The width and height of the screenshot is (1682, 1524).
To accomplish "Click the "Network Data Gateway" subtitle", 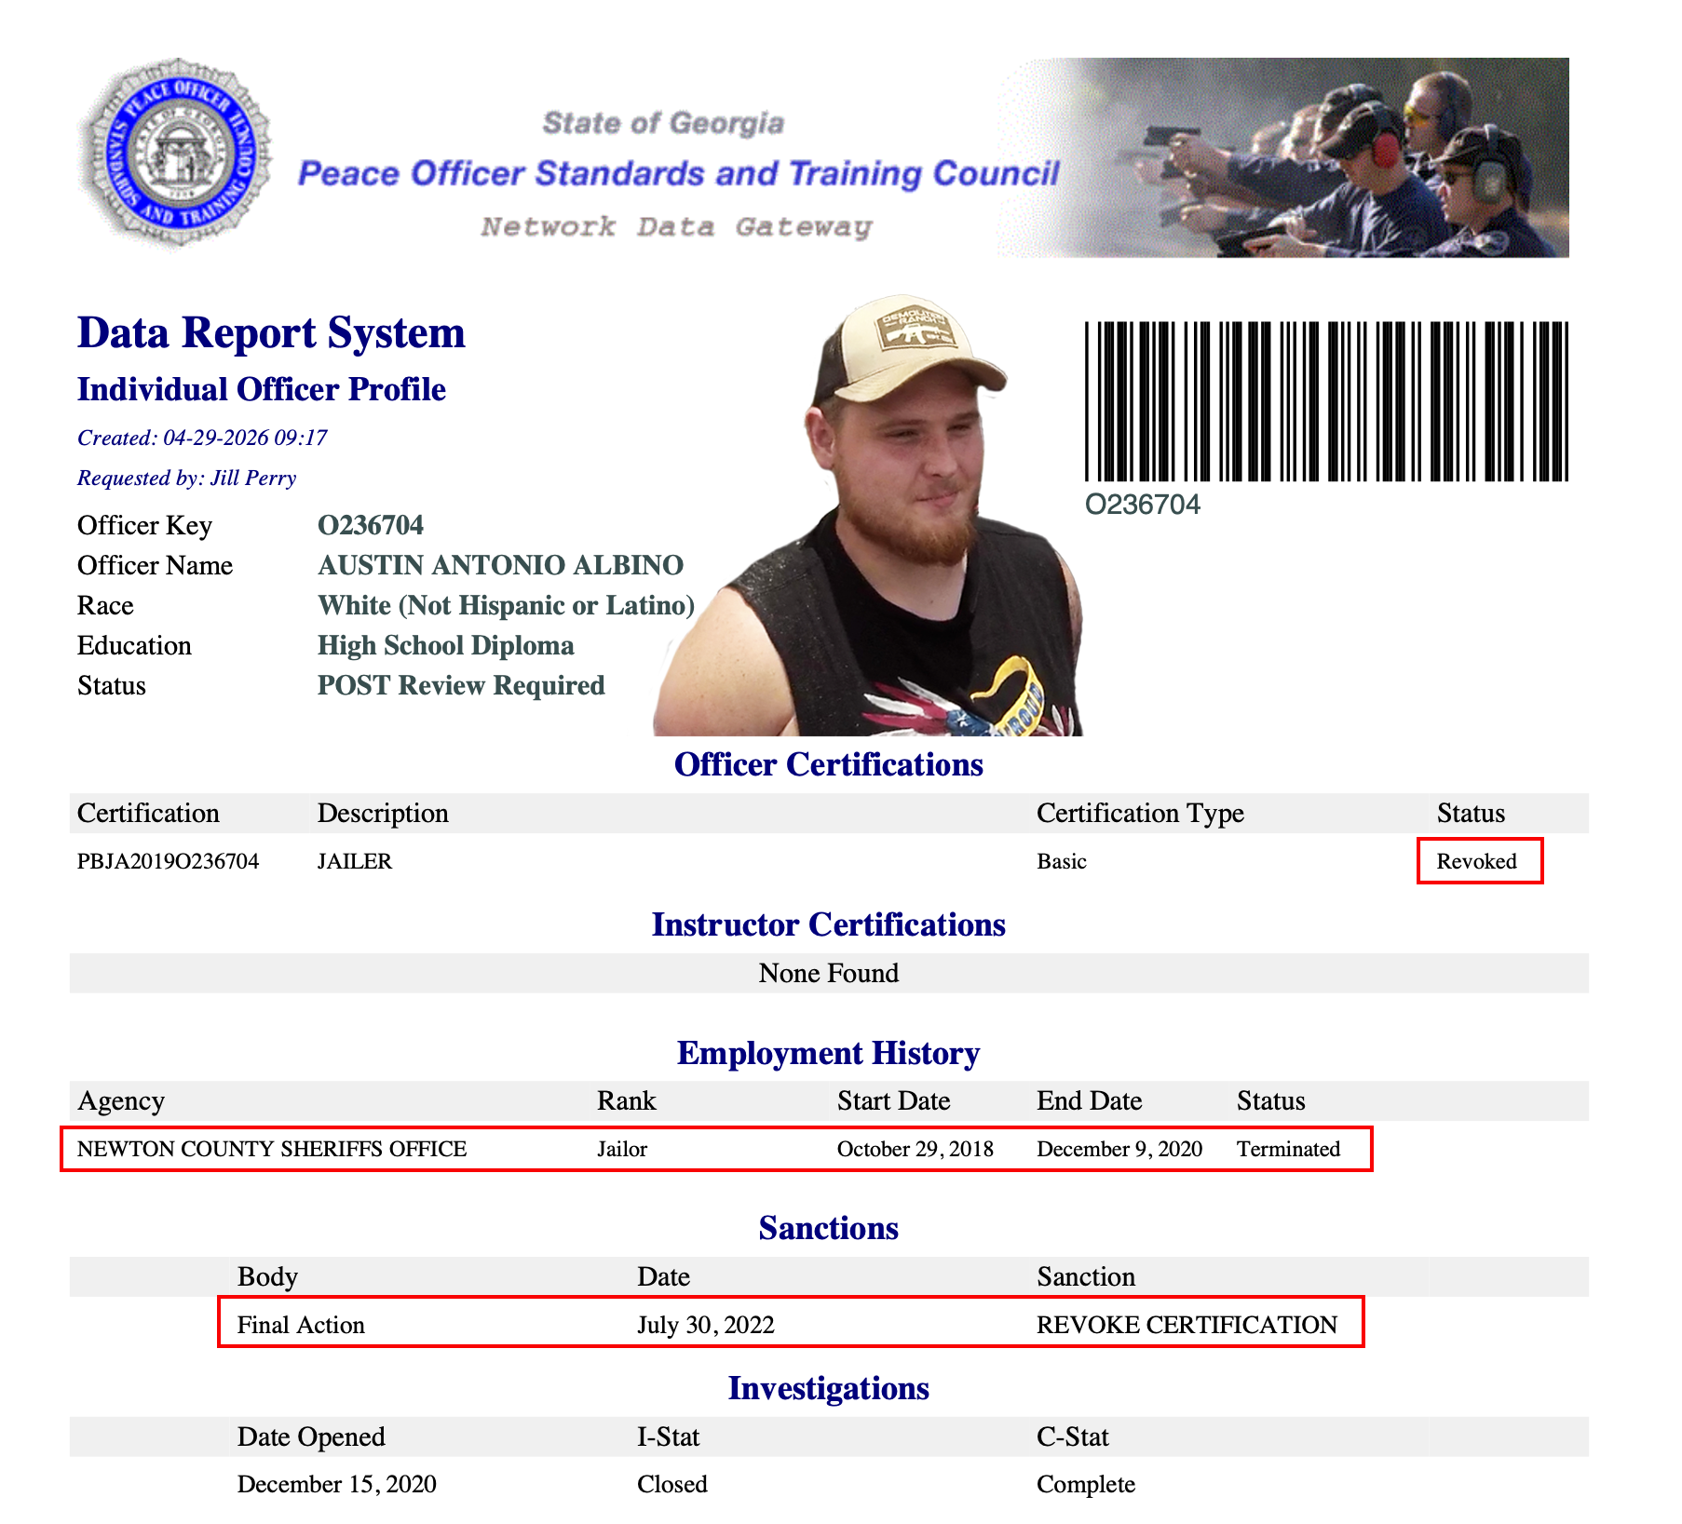I will pyautogui.click(x=677, y=227).
